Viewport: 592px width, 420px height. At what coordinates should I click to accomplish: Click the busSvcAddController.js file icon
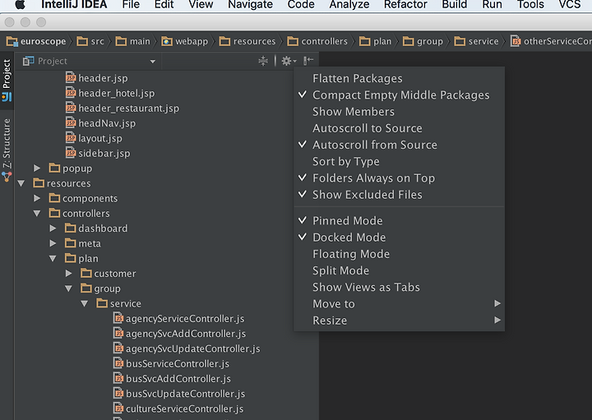tap(118, 378)
